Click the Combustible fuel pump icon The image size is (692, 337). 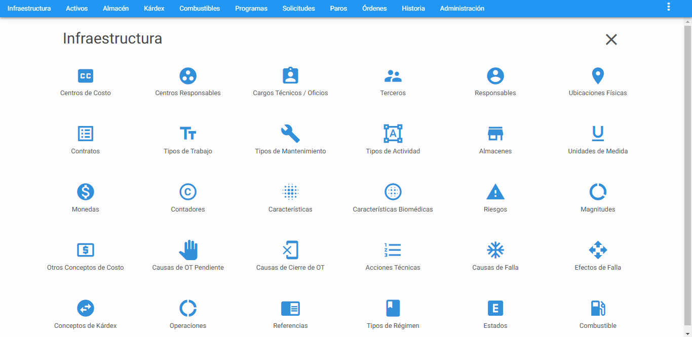[598, 308]
